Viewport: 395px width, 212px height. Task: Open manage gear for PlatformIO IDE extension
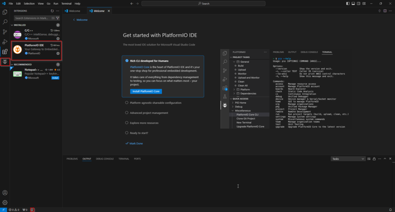point(58,53)
